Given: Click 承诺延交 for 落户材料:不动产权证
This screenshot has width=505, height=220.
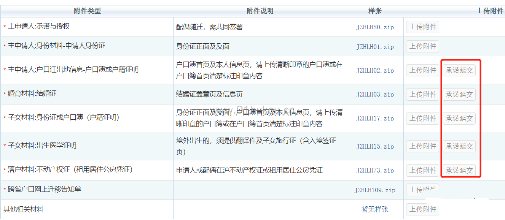Looking at the screenshot, I should [x=459, y=170].
